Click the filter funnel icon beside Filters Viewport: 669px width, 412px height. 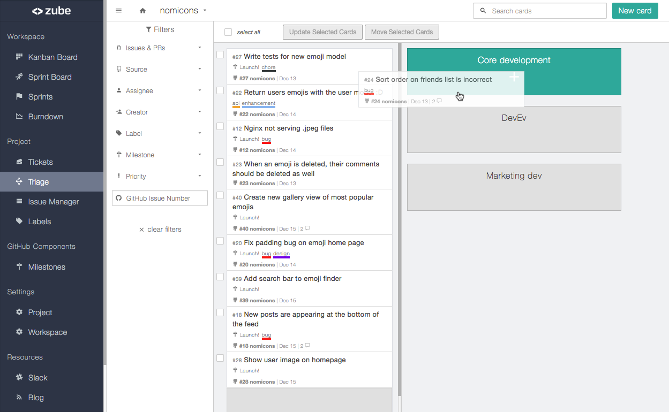148,29
